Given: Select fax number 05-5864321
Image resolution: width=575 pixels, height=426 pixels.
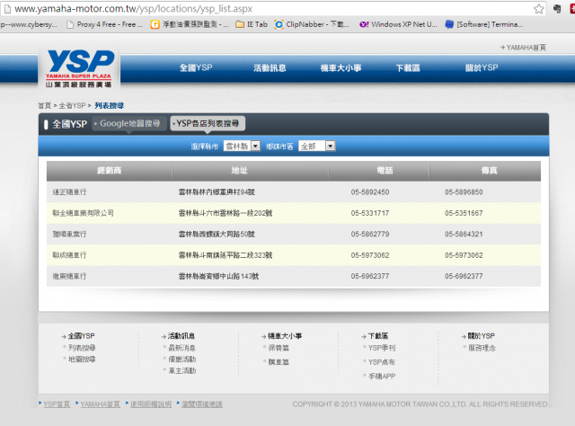Looking at the screenshot, I should click(464, 234).
